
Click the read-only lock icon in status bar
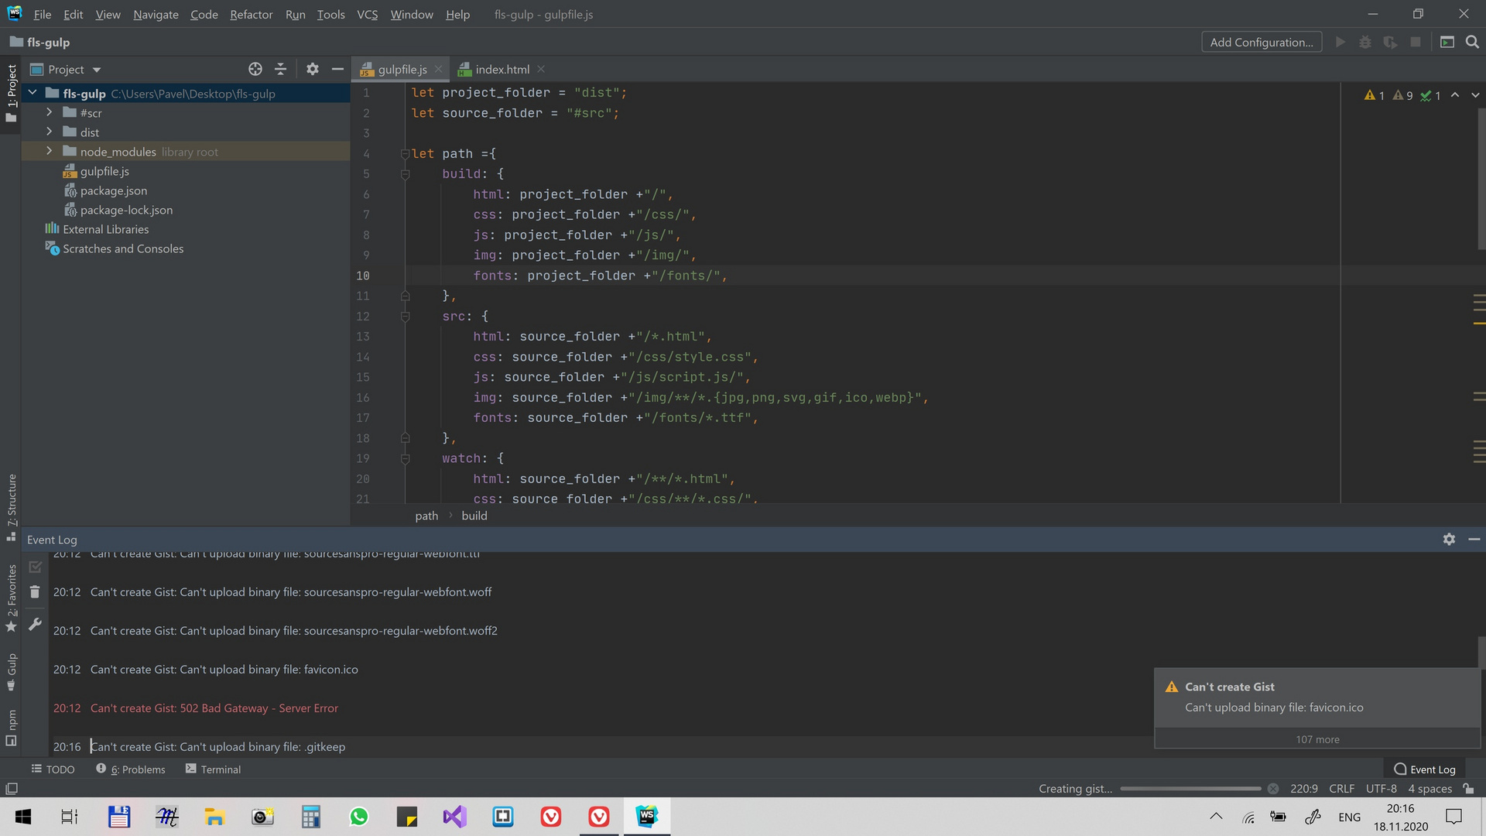(1468, 789)
